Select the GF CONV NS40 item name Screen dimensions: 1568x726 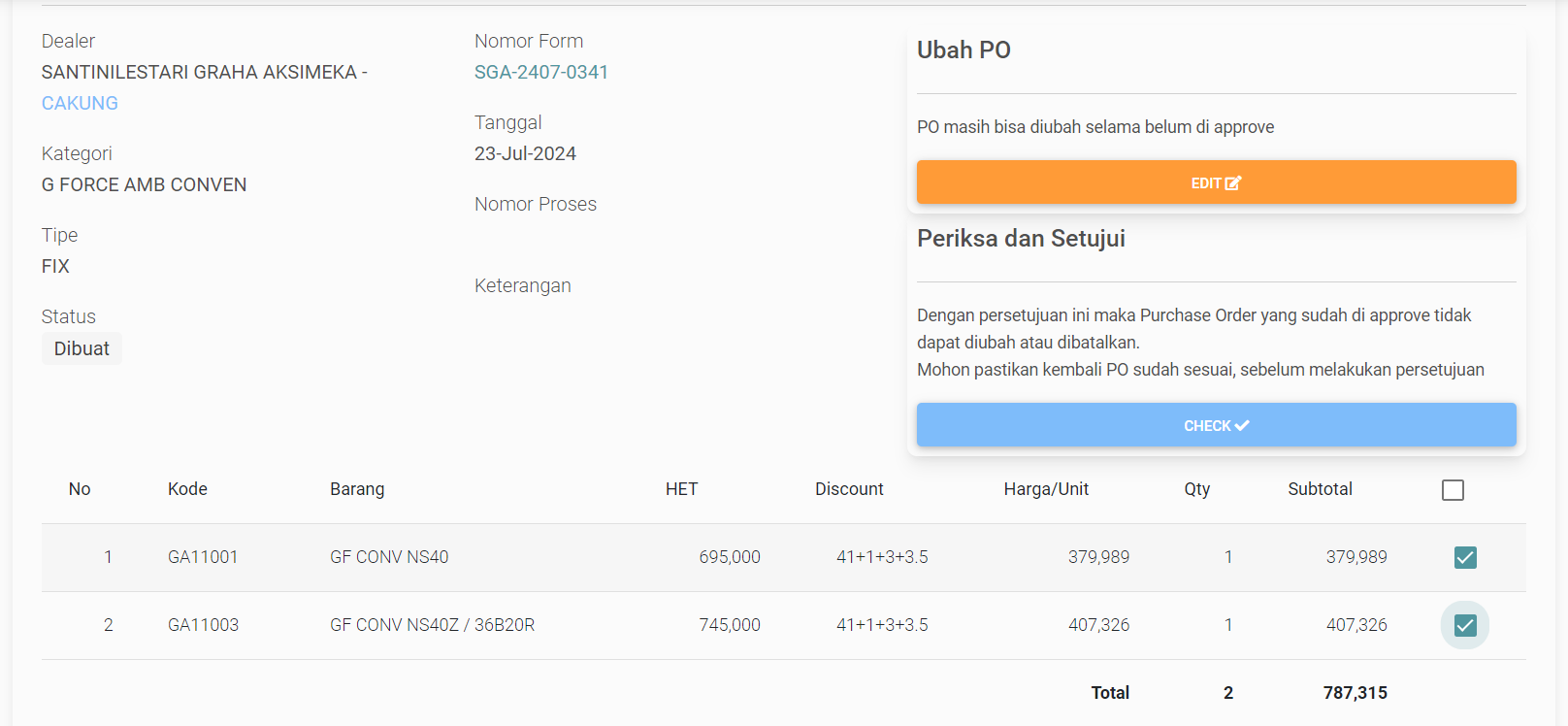pyautogui.click(x=389, y=557)
